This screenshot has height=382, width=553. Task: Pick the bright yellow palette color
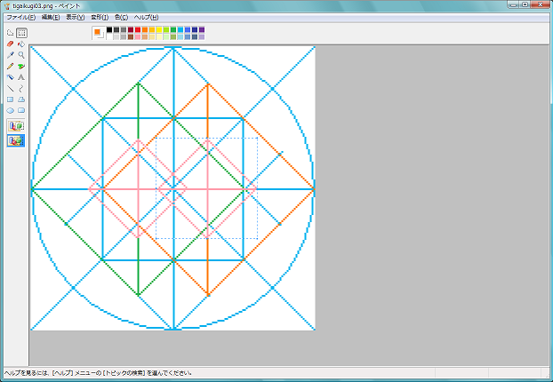coord(159,30)
